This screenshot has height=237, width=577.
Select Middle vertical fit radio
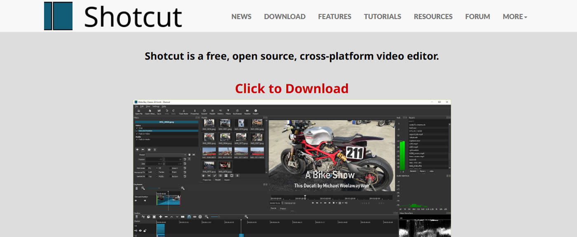pyautogui.click(x=157, y=176)
